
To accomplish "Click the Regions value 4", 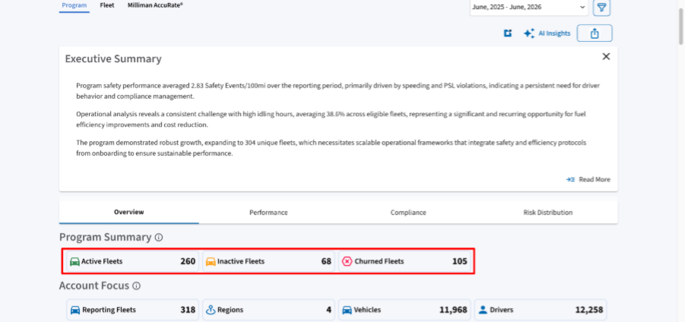I will point(328,310).
